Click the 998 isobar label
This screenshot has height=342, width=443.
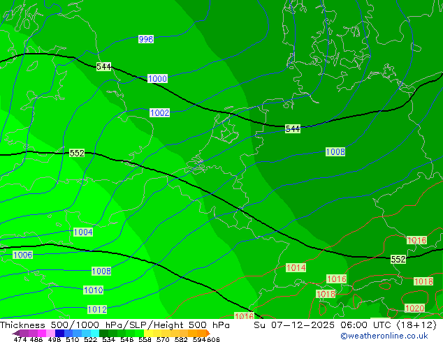click(x=146, y=39)
